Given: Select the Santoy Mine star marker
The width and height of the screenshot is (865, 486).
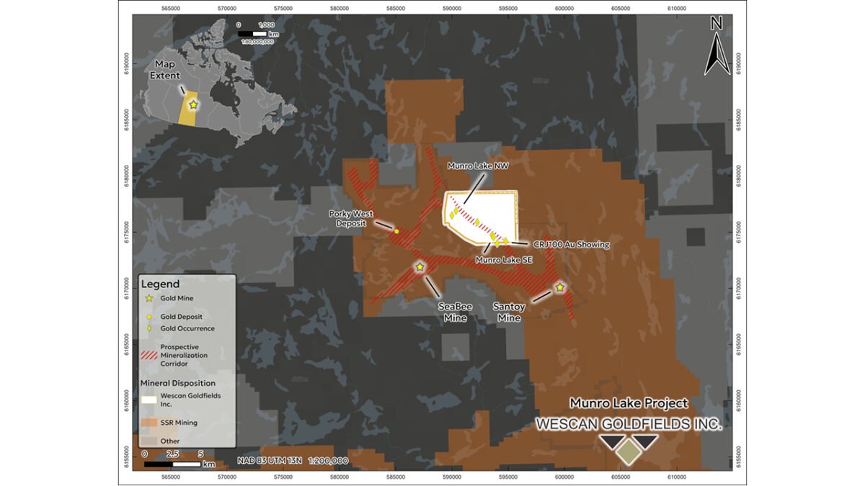Looking at the screenshot, I should (559, 287).
